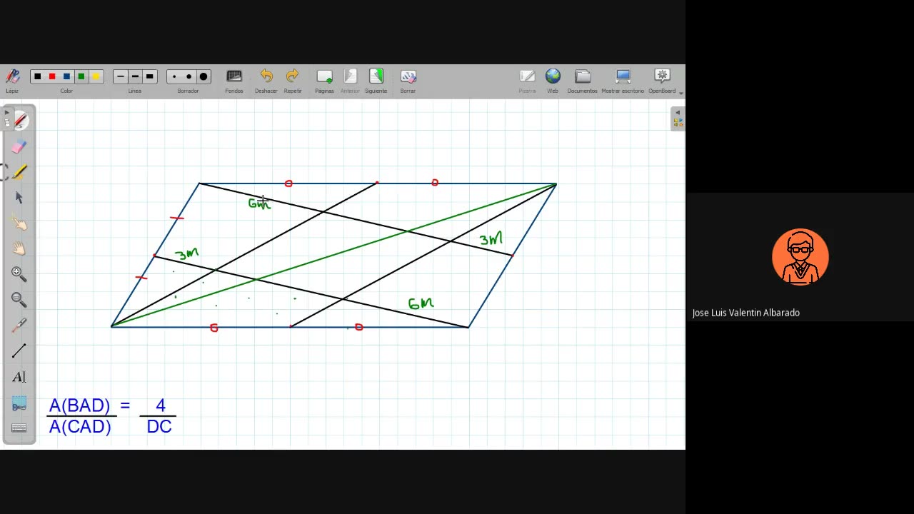Click the zoom out magnifier
Screen dimensions: 914x514
pyautogui.click(x=19, y=300)
